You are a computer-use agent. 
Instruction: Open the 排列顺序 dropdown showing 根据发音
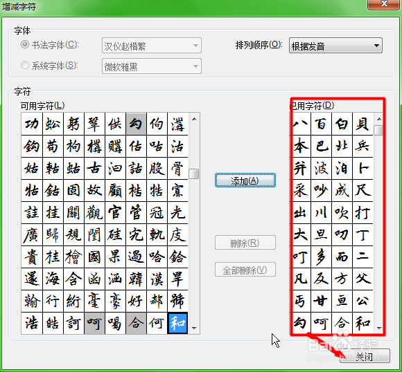click(335, 46)
